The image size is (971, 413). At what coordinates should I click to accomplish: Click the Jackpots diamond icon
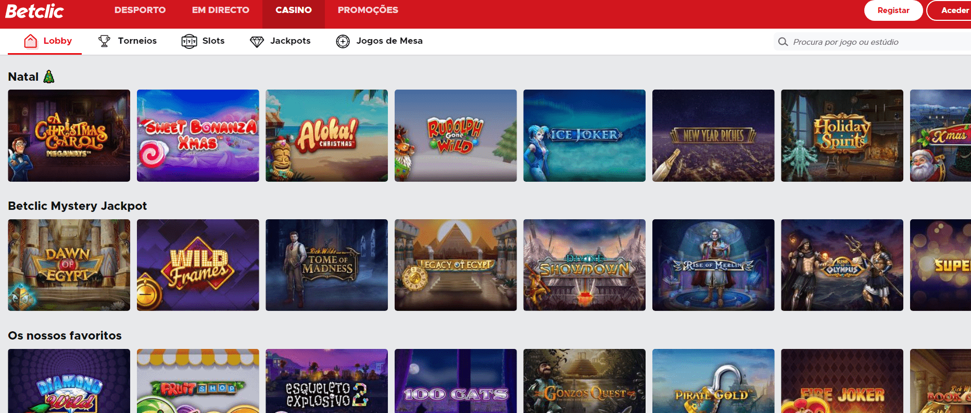point(257,42)
